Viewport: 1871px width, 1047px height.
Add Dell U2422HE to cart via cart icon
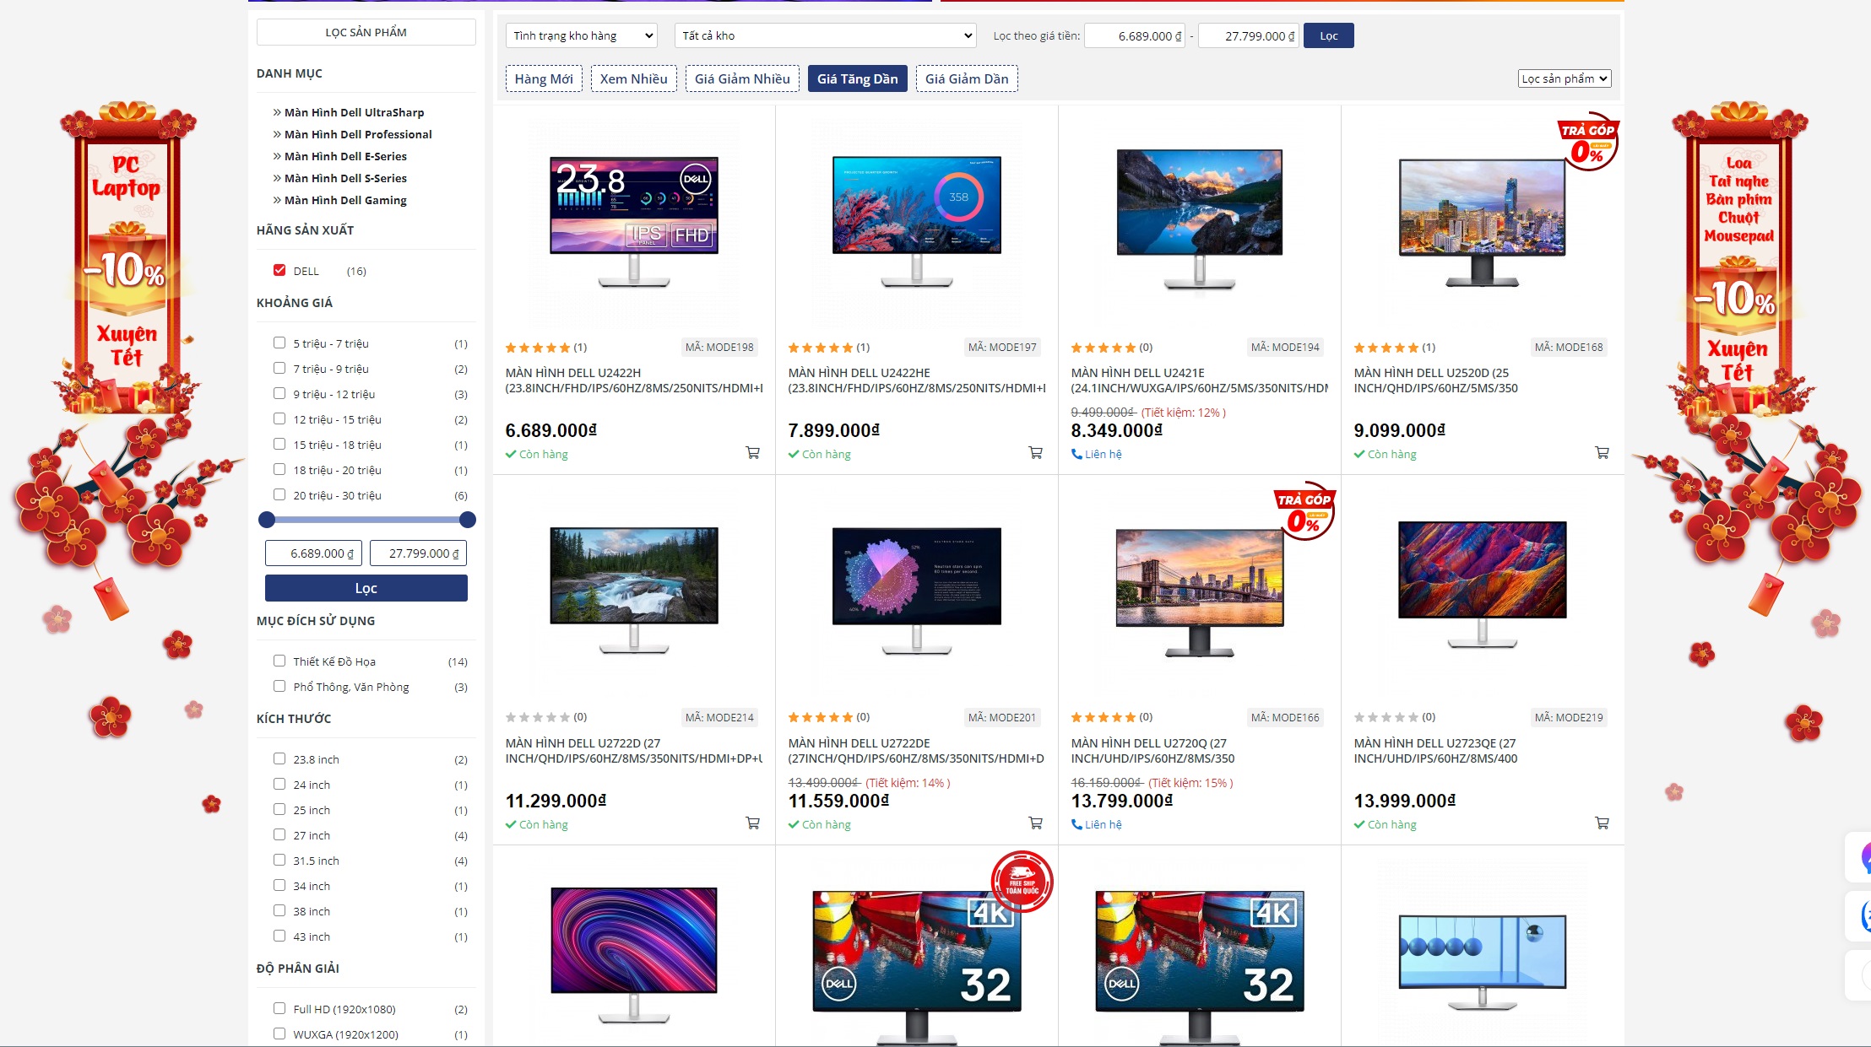(1035, 453)
